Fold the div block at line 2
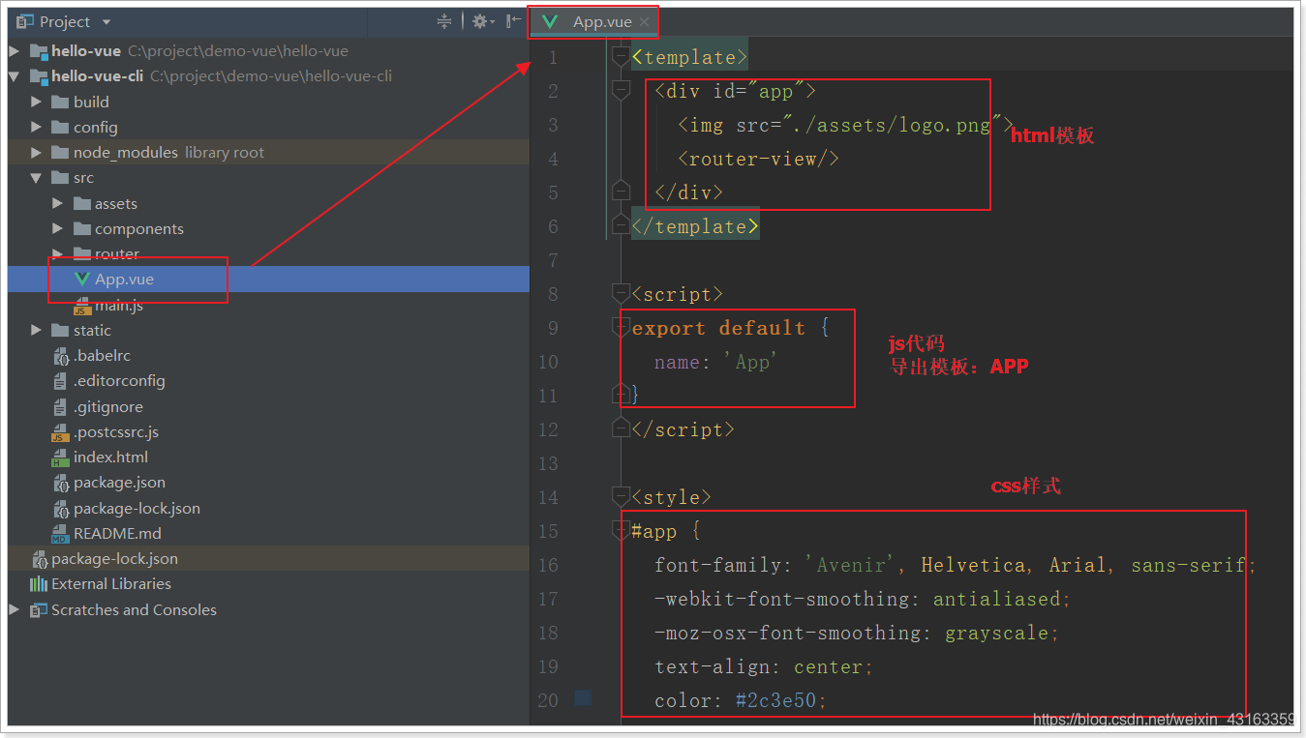 point(621,91)
